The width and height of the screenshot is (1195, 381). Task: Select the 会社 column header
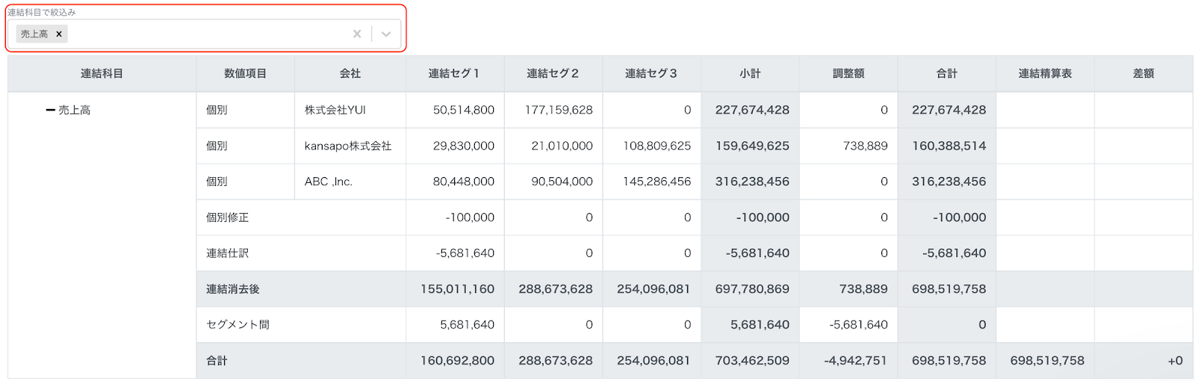point(350,74)
